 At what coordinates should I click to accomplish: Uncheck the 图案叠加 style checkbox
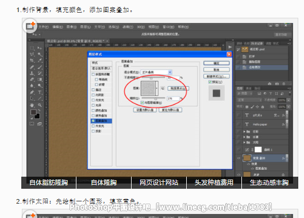pos(93,121)
